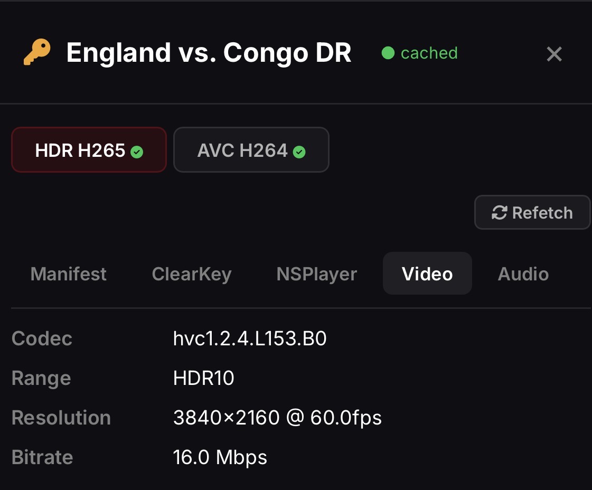Open the NSPlayer tab
Image resolution: width=592 pixels, height=490 pixels.
(316, 274)
